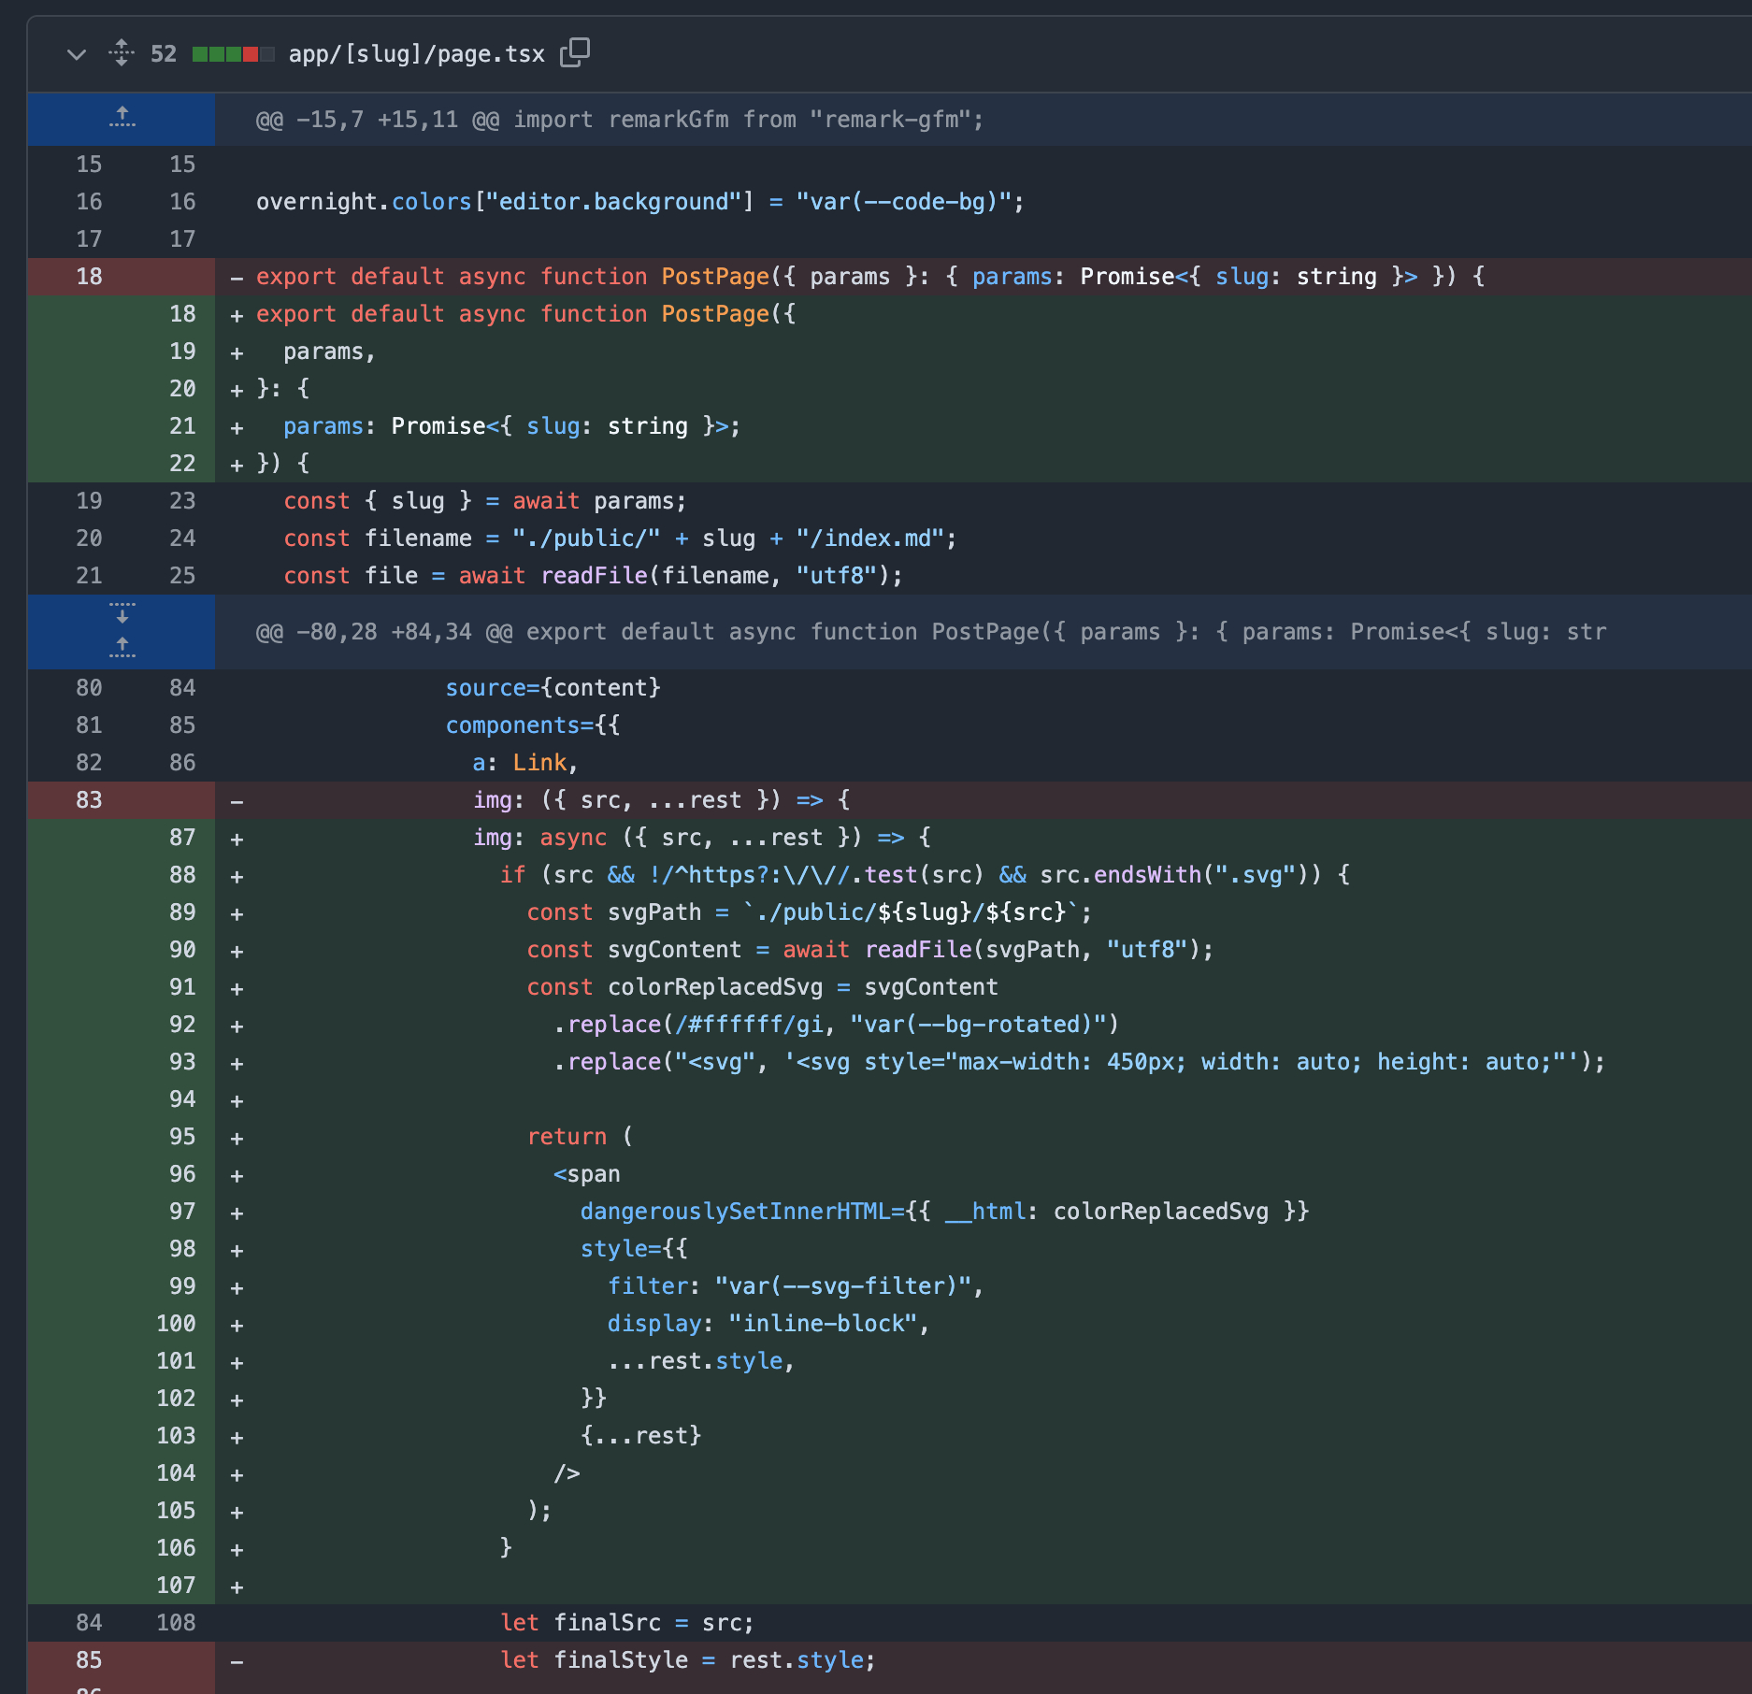
Task: Expand down arrow in the second hunk gutter
Action: [122, 613]
